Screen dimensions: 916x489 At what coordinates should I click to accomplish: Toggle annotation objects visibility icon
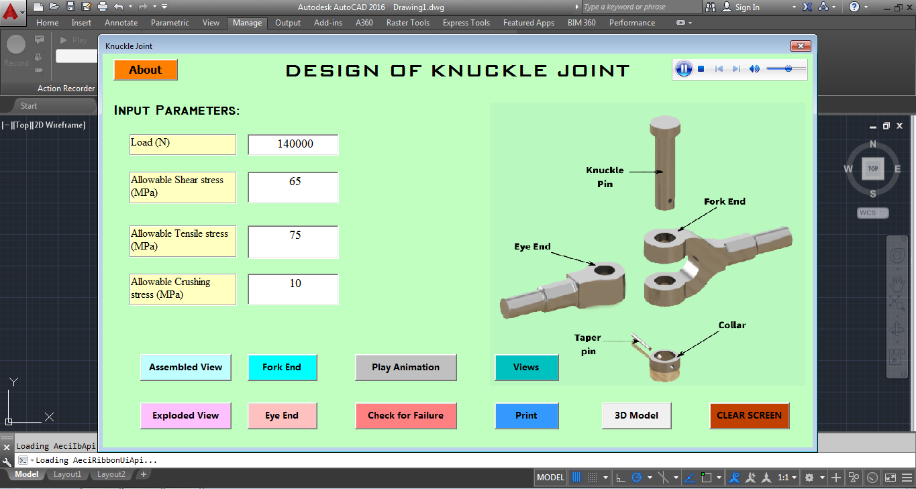pos(734,478)
